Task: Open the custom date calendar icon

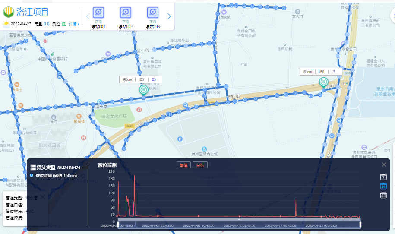Action: 383,195
